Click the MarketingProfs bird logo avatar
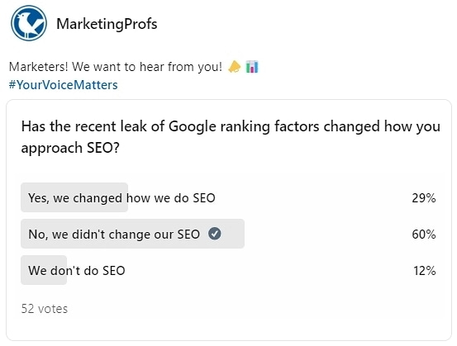Image resolution: width=457 pixels, height=346 pixels. [x=29, y=23]
